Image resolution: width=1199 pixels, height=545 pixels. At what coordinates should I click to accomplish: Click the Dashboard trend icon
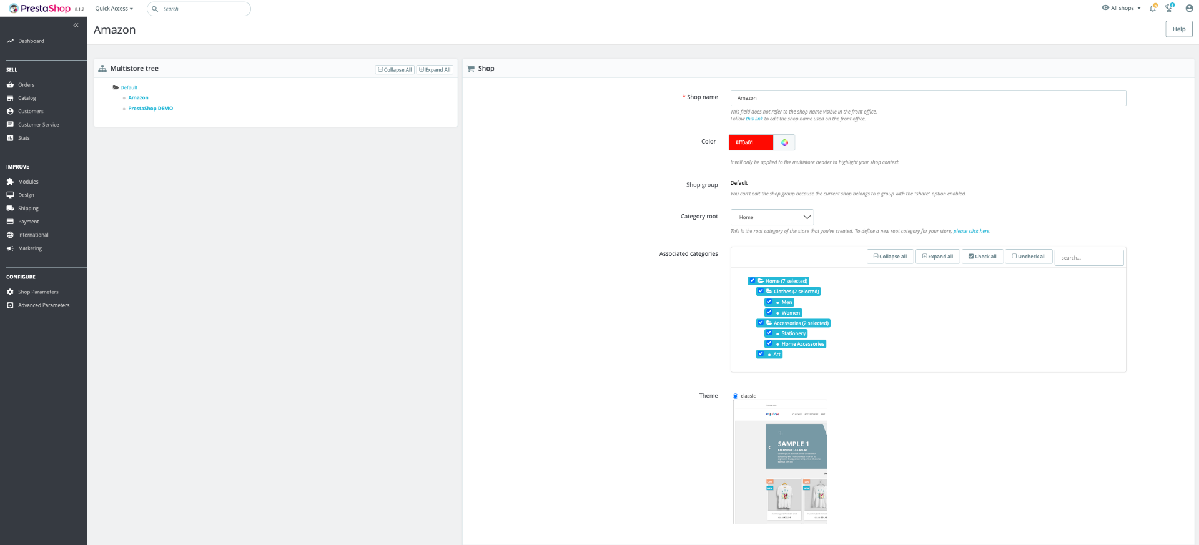(10, 41)
